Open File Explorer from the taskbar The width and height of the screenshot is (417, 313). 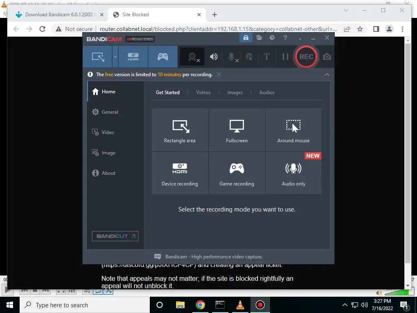pos(180,305)
